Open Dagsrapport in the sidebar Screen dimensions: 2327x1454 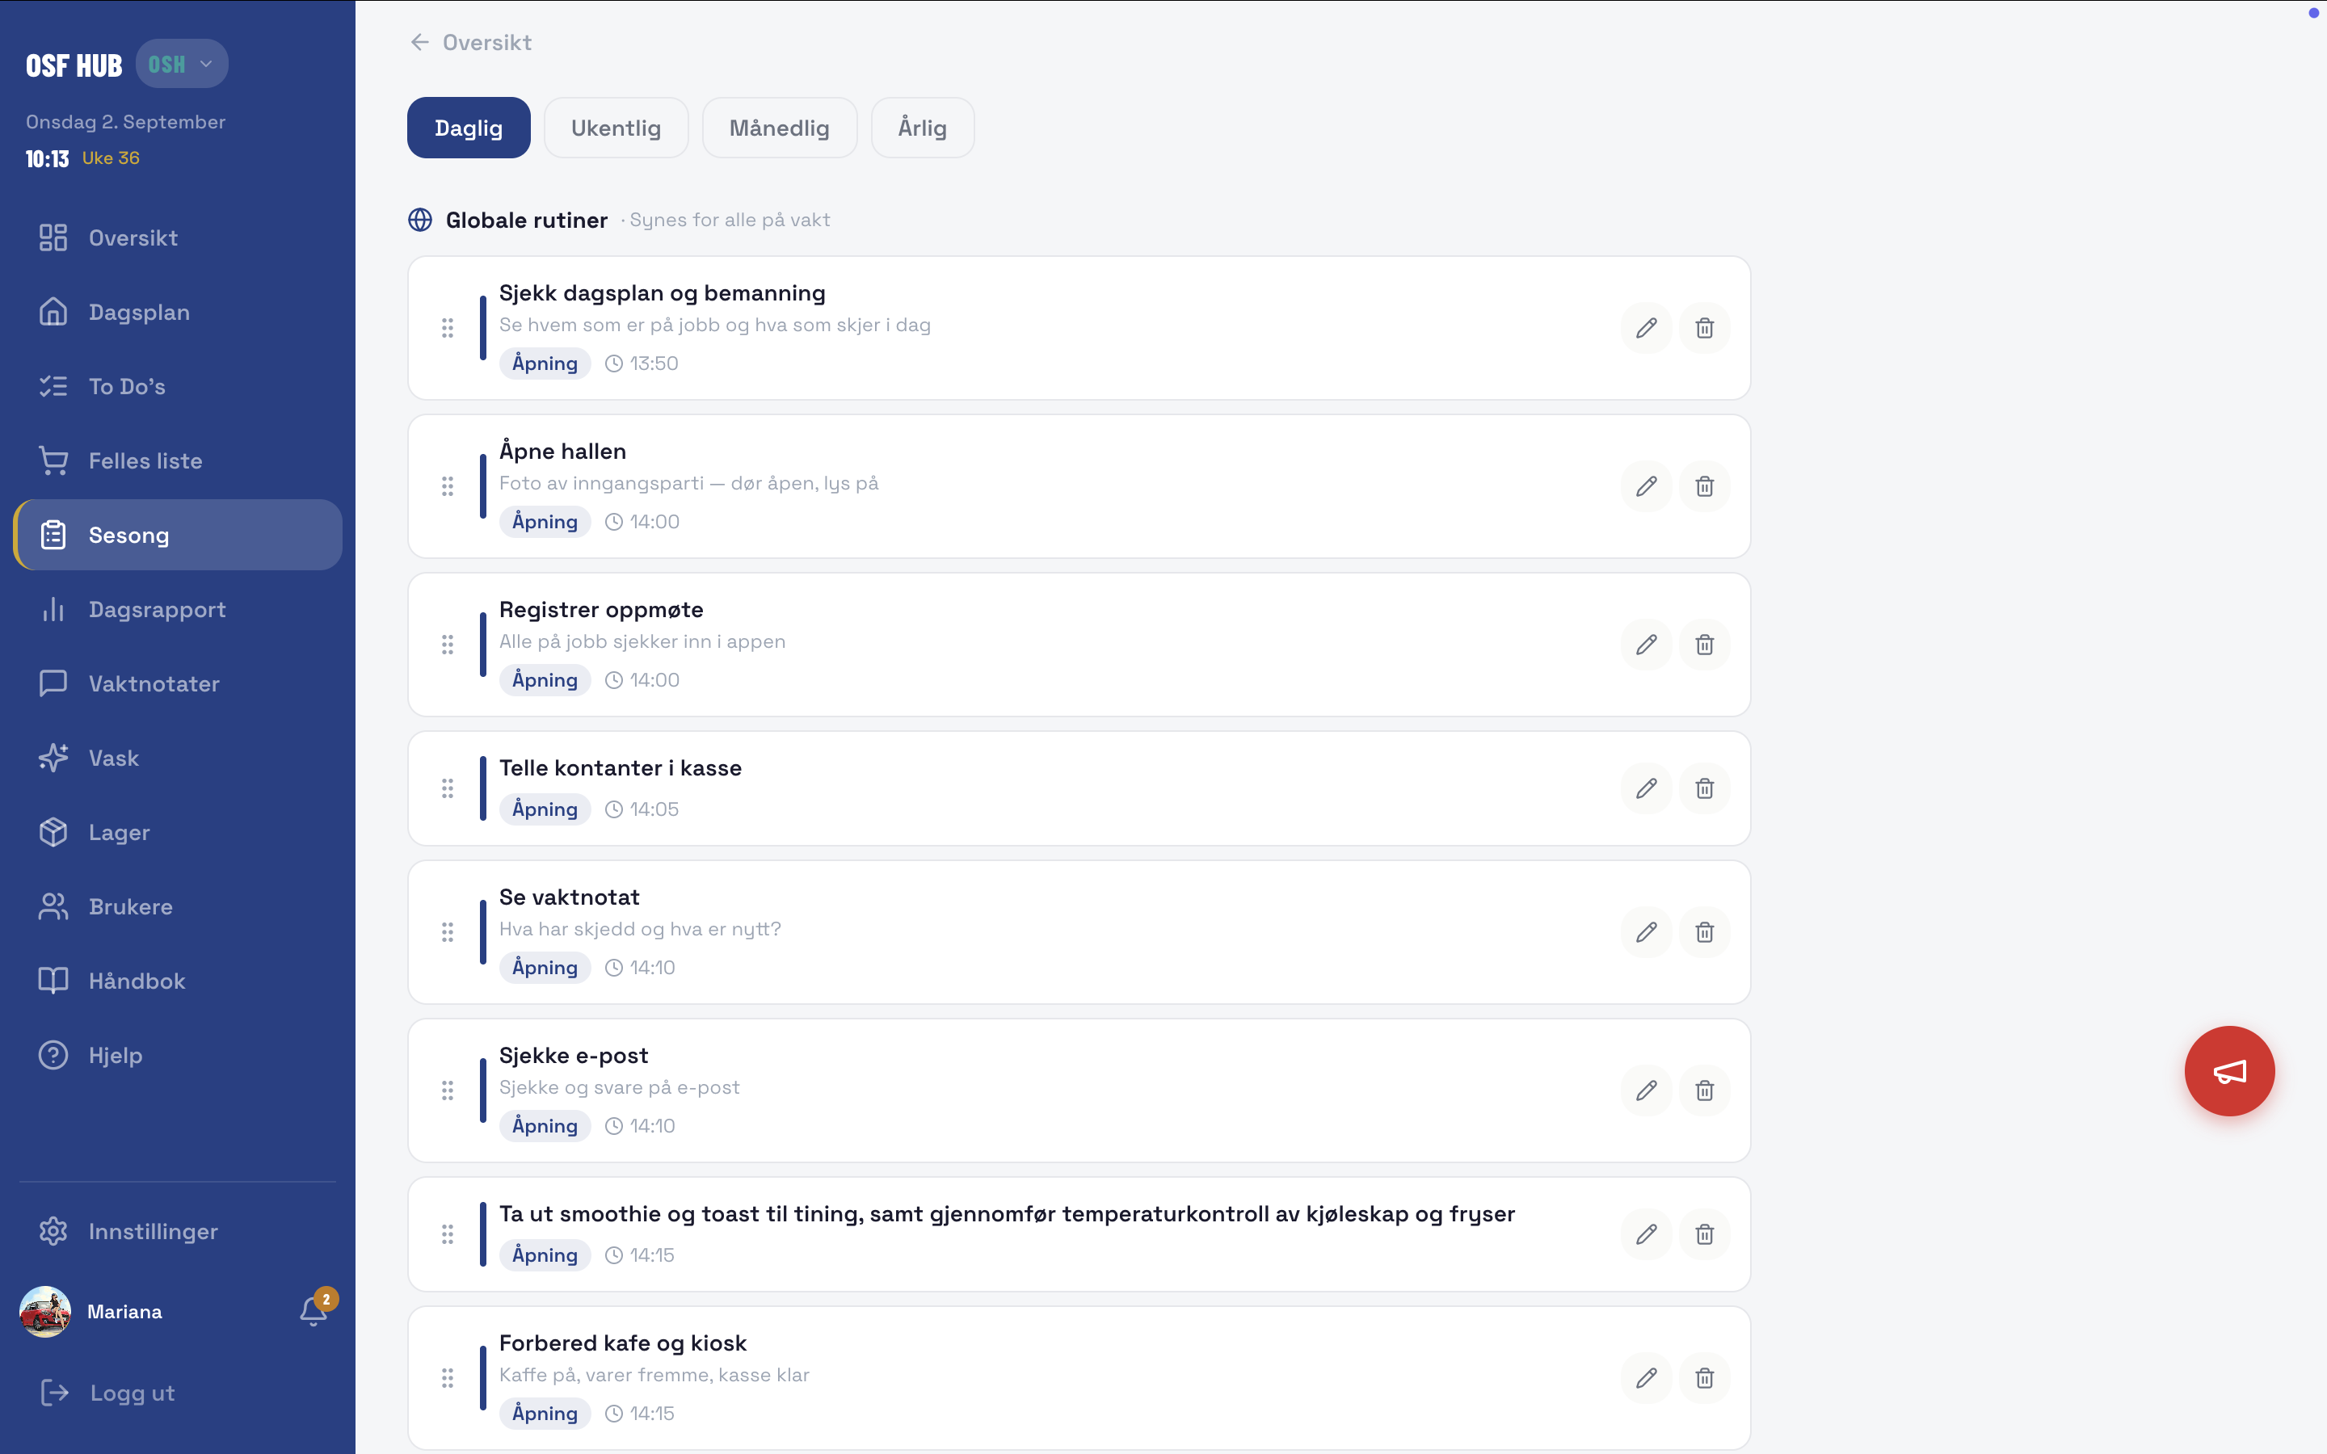[178, 610]
